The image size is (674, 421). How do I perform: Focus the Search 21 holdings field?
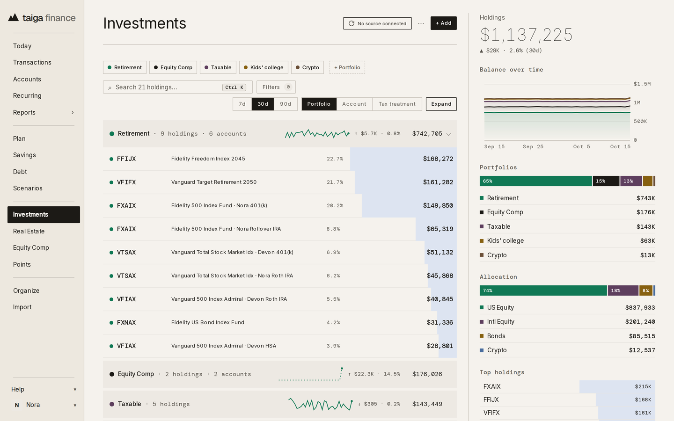(x=178, y=87)
